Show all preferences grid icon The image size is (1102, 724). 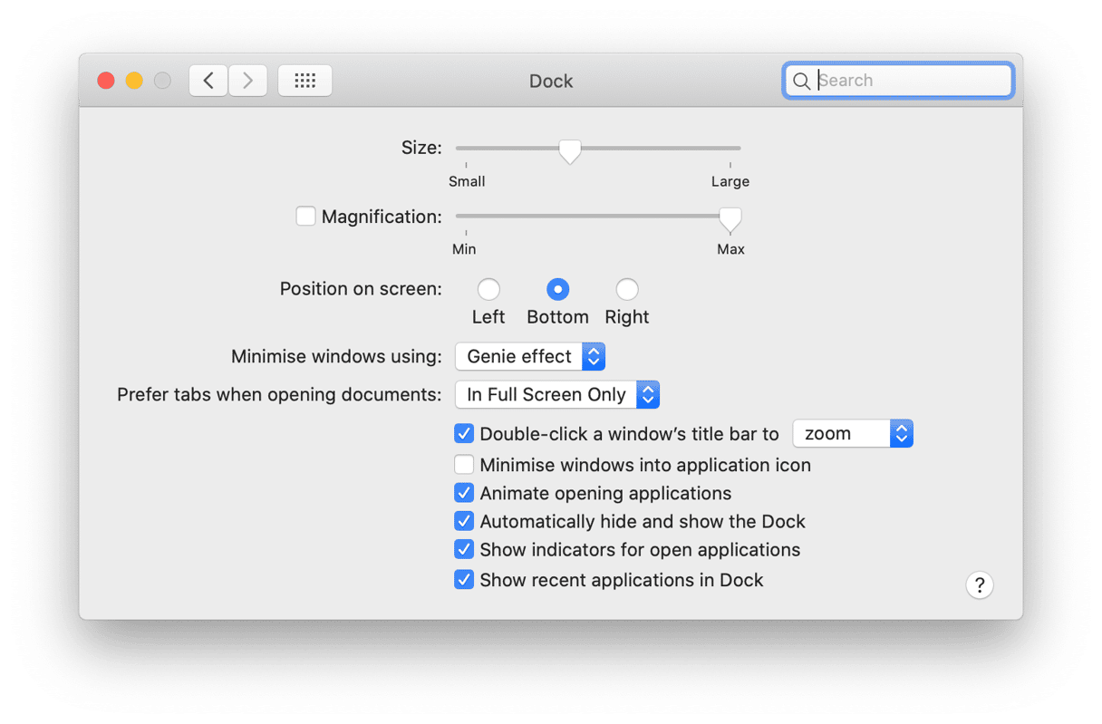click(x=305, y=81)
